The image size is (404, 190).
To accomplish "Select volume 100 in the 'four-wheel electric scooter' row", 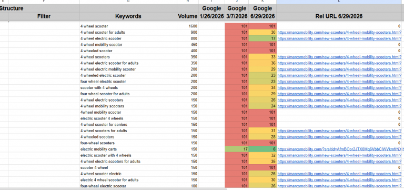I will coord(188,186).
